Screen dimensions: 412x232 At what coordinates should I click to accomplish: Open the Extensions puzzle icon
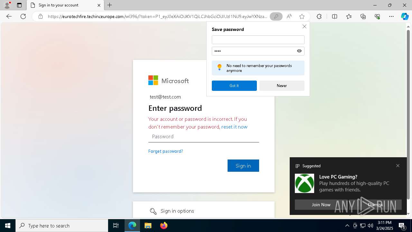point(319,16)
